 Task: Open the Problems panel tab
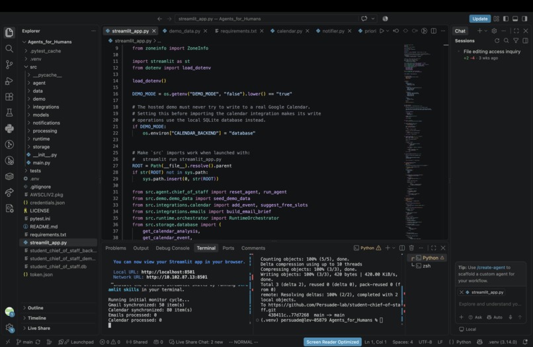point(116,248)
